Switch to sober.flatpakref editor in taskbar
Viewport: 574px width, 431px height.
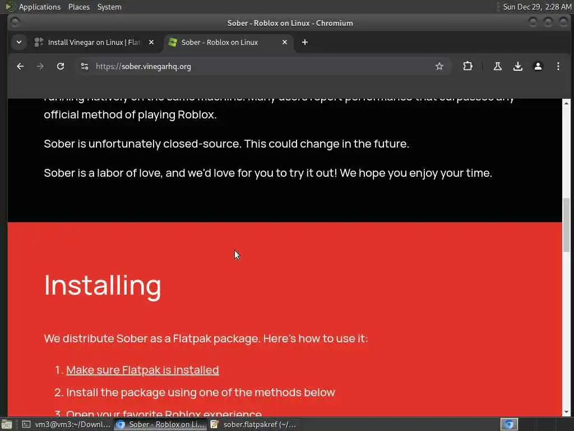[254, 424]
